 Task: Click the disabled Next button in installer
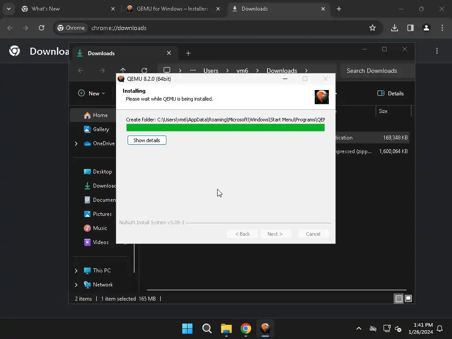coord(275,234)
